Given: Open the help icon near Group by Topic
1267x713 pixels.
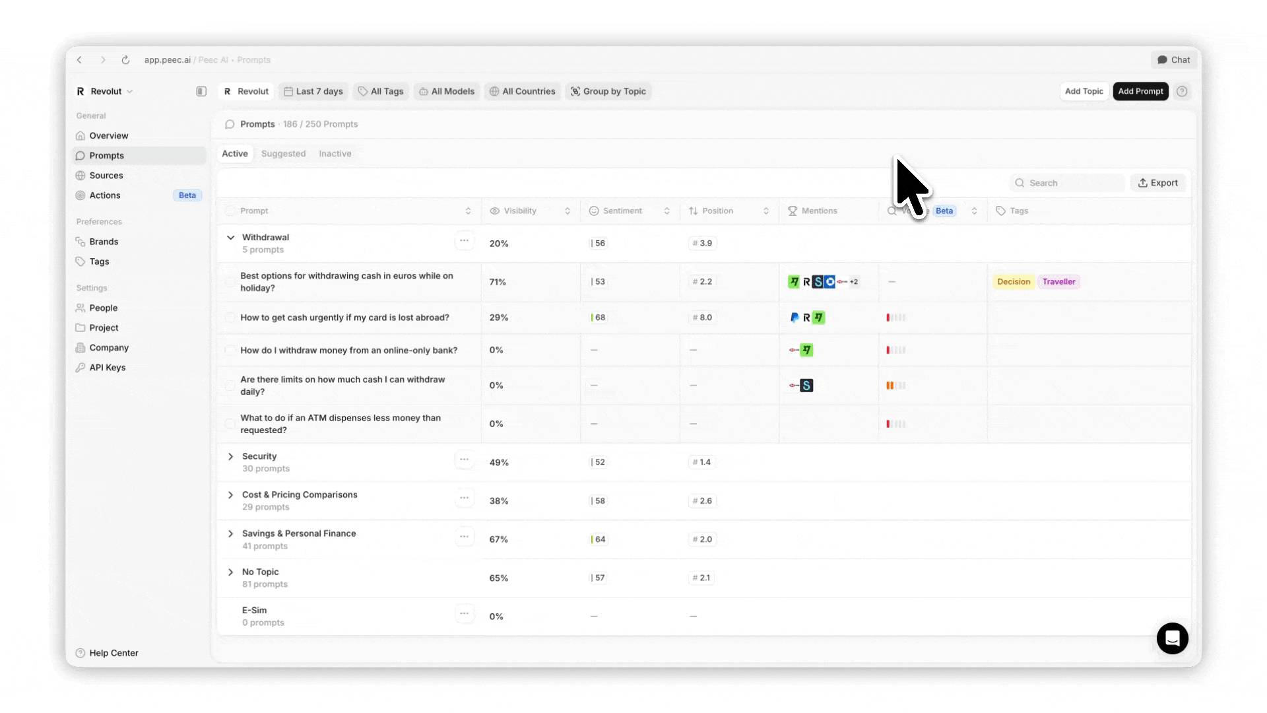Looking at the screenshot, I should pyautogui.click(x=1183, y=91).
